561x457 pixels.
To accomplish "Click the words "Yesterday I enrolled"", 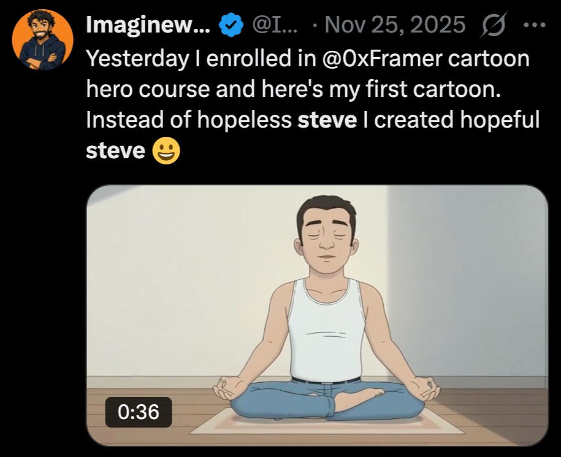I will coord(164,59).
